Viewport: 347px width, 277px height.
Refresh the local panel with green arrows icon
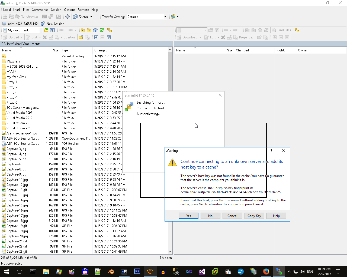[102, 30]
